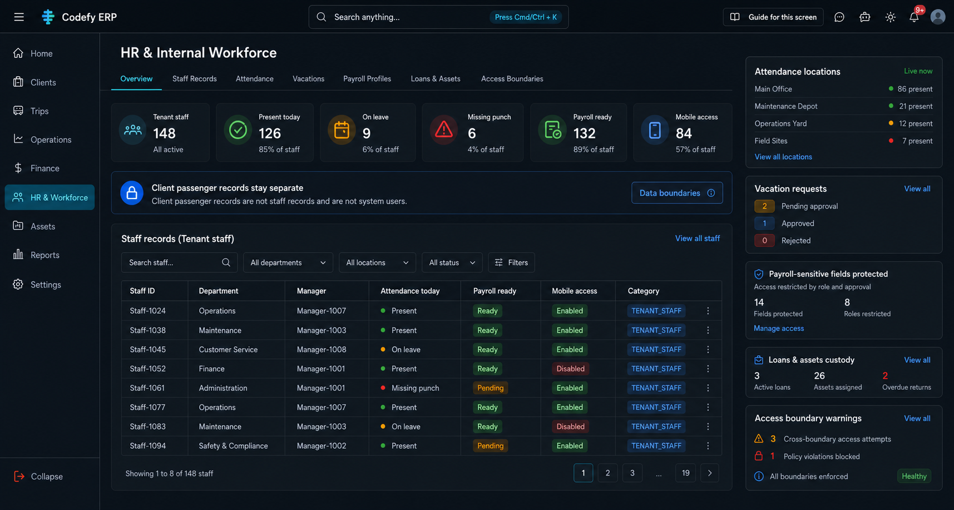Open Assets in sidebar
954x510 pixels.
pos(50,226)
